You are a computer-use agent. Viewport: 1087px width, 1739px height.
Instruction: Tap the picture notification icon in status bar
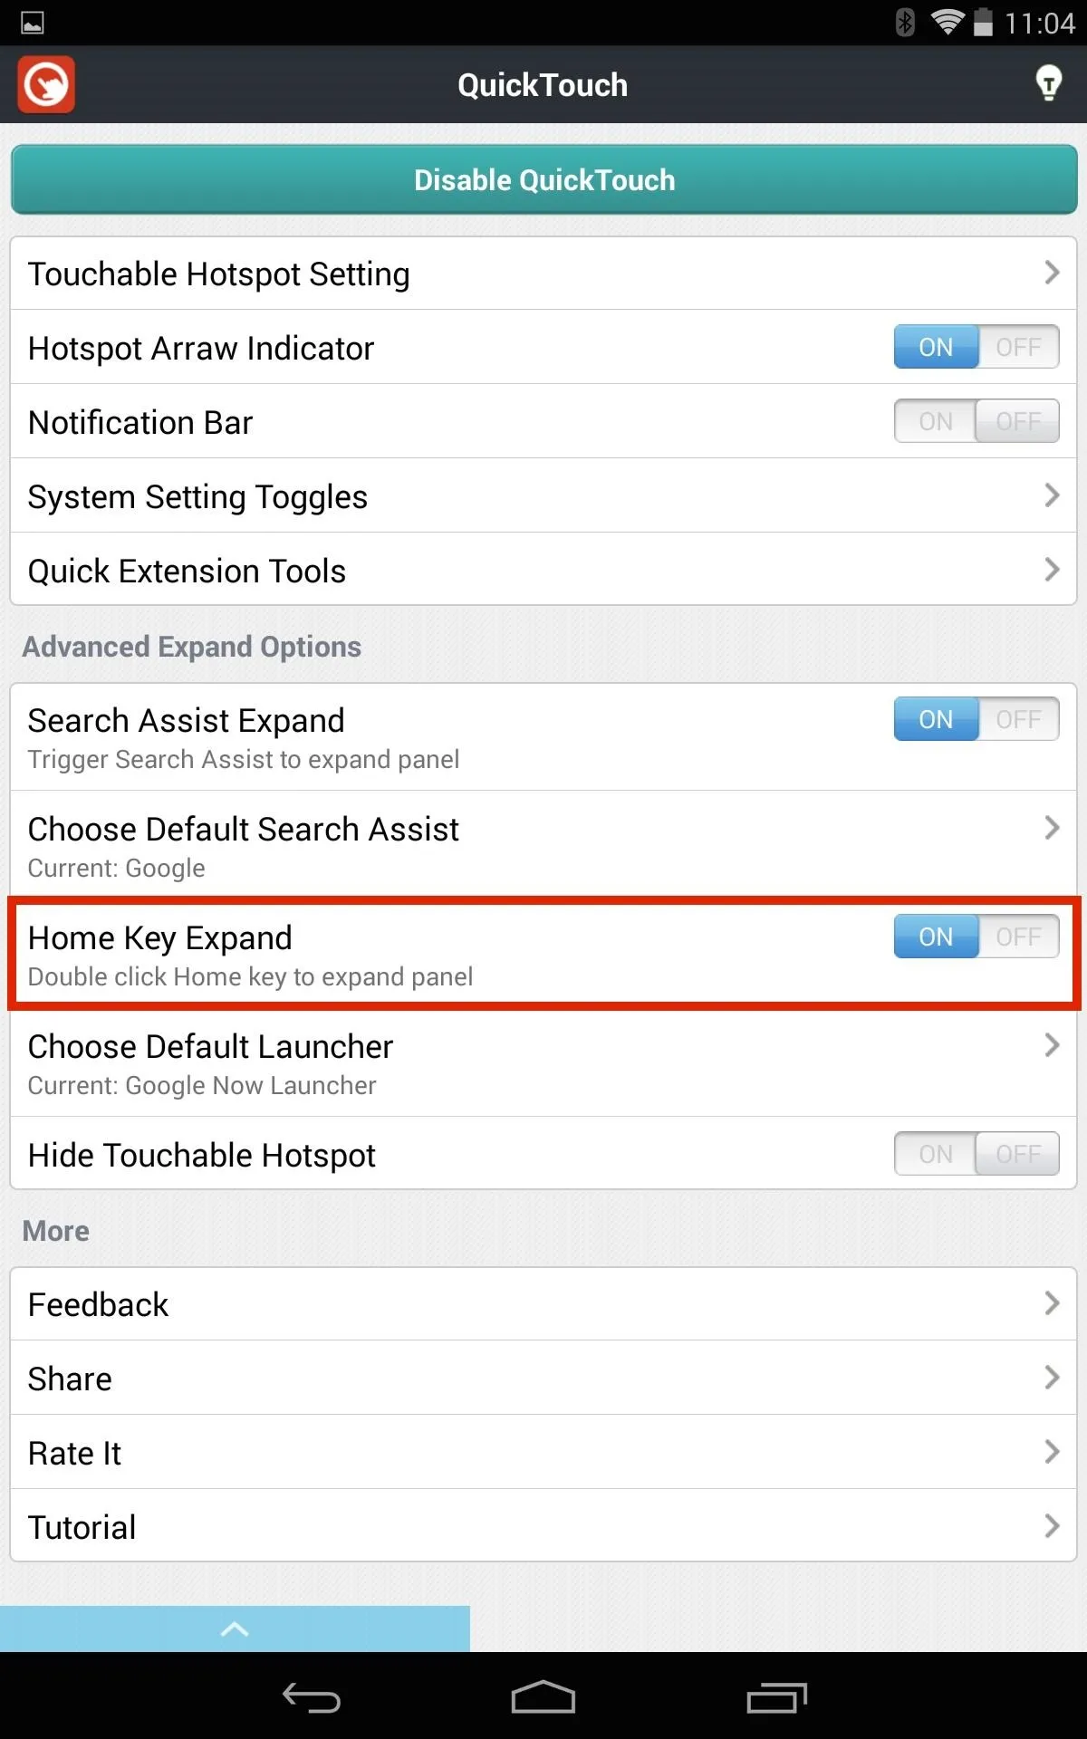[x=32, y=23]
